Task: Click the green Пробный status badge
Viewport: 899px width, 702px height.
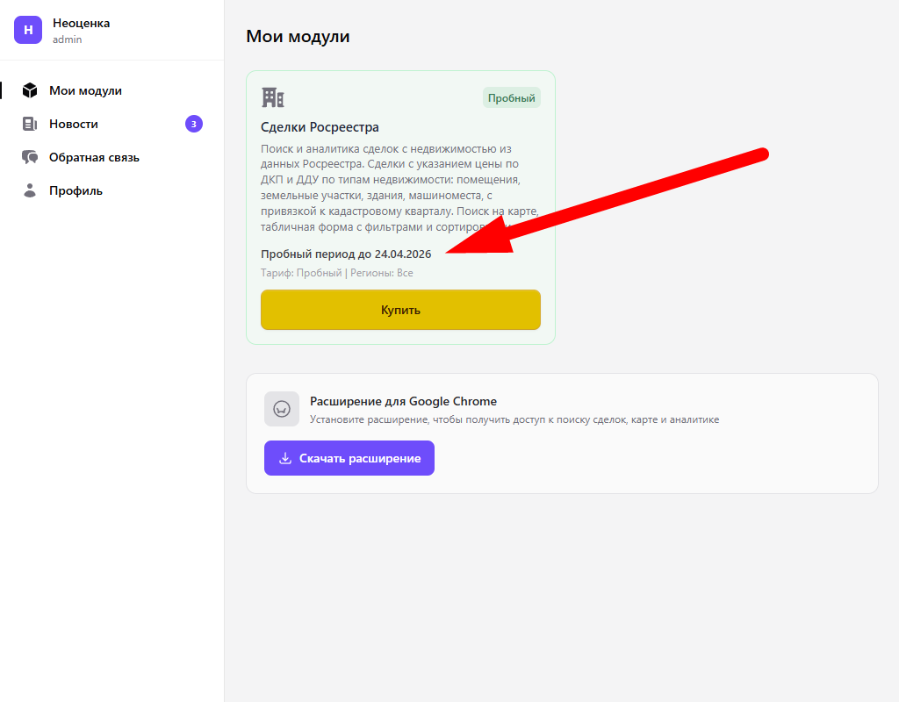Action: click(x=512, y=98)
